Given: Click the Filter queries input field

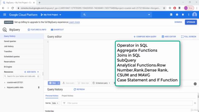Looking at the screenshot, I should (127, 103).
